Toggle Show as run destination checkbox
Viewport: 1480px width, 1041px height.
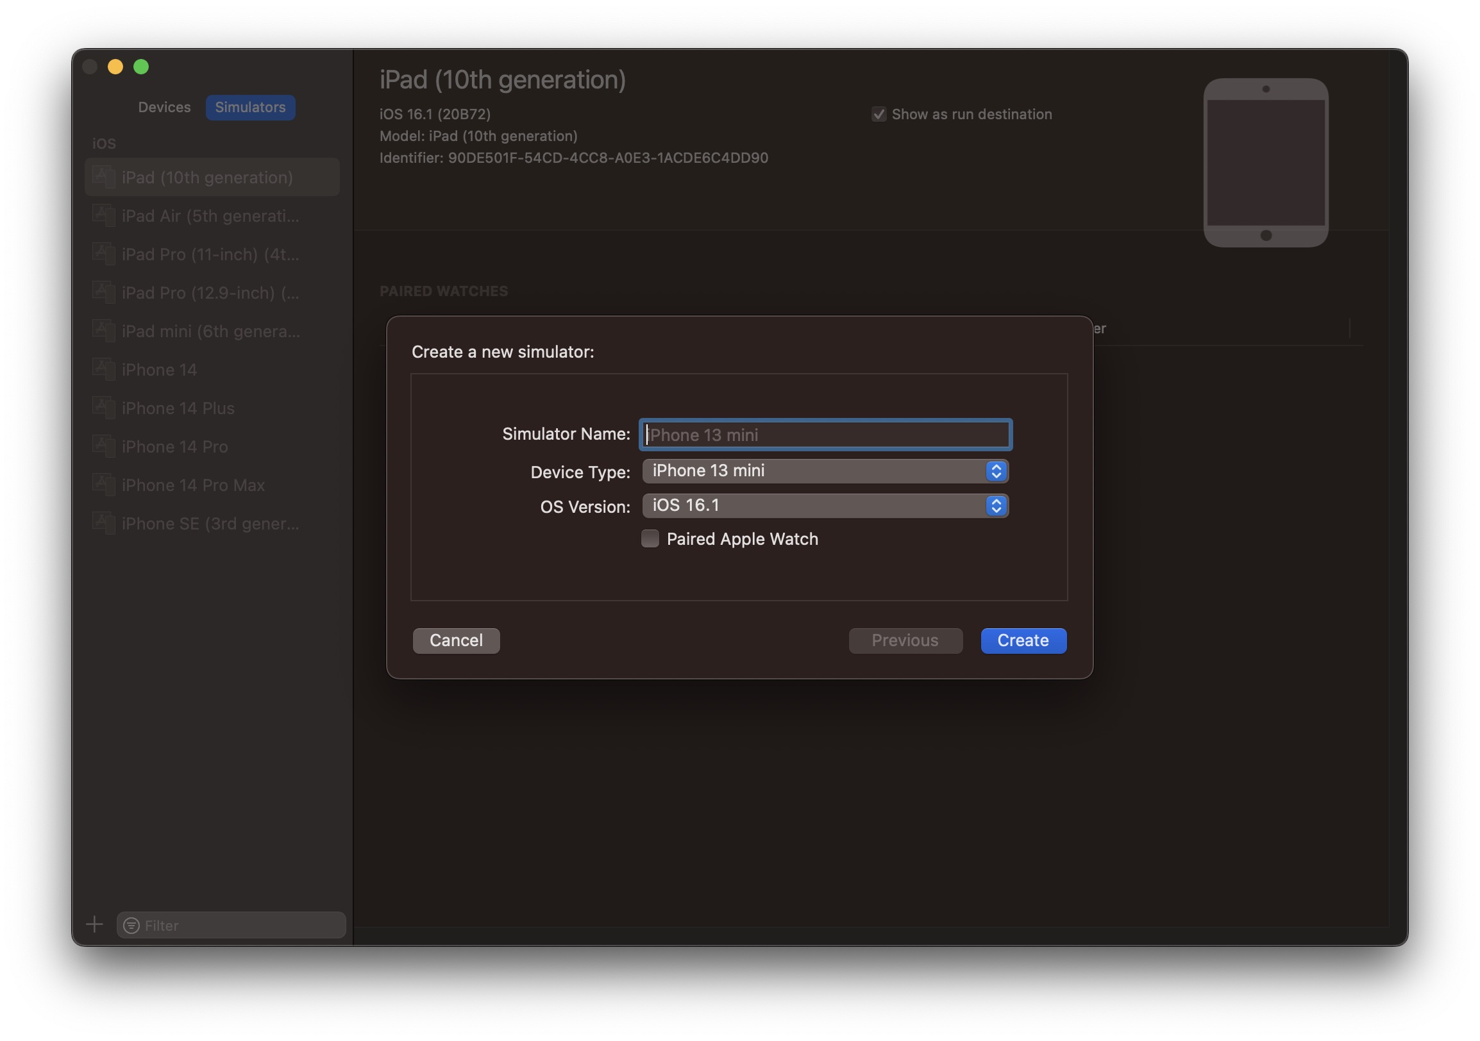pos(879,114)
